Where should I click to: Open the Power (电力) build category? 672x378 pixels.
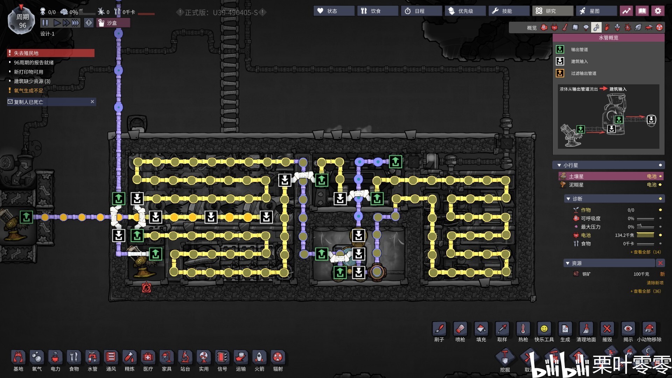[55, 360]
